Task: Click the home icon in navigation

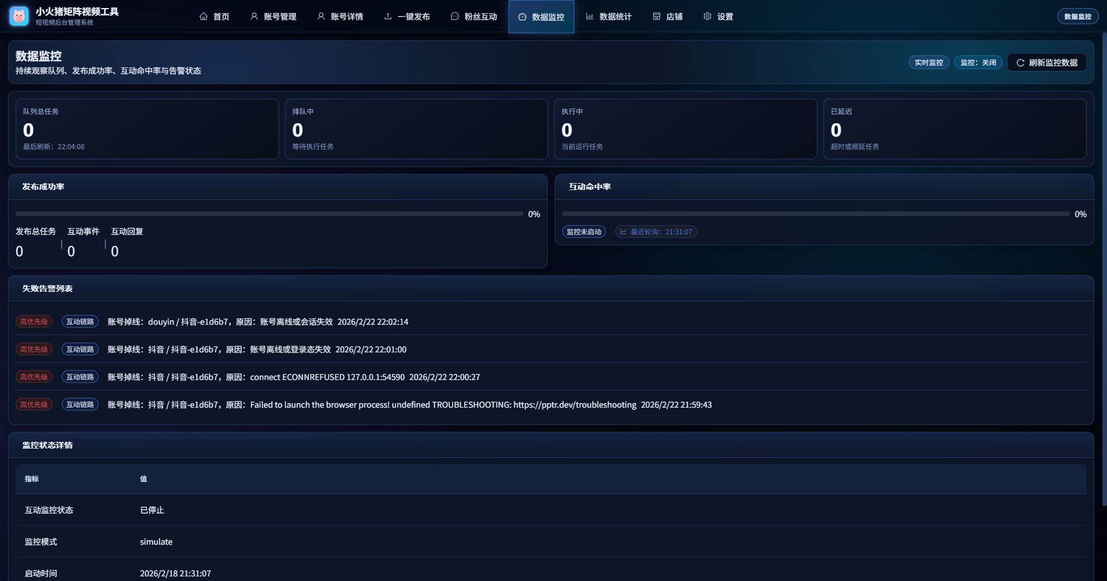Action: pyautogui.click(x=204, y=17)
